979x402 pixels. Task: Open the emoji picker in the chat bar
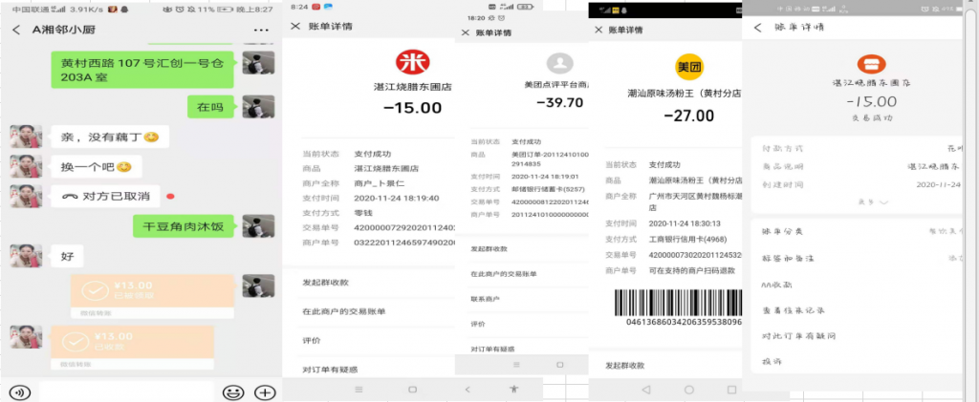pyautogui.click(x=233, y=392)
